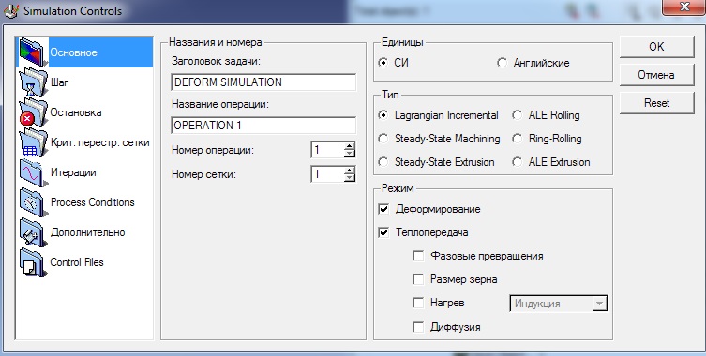
Task: Confirm settings with OK button
Action: (656, 46)
